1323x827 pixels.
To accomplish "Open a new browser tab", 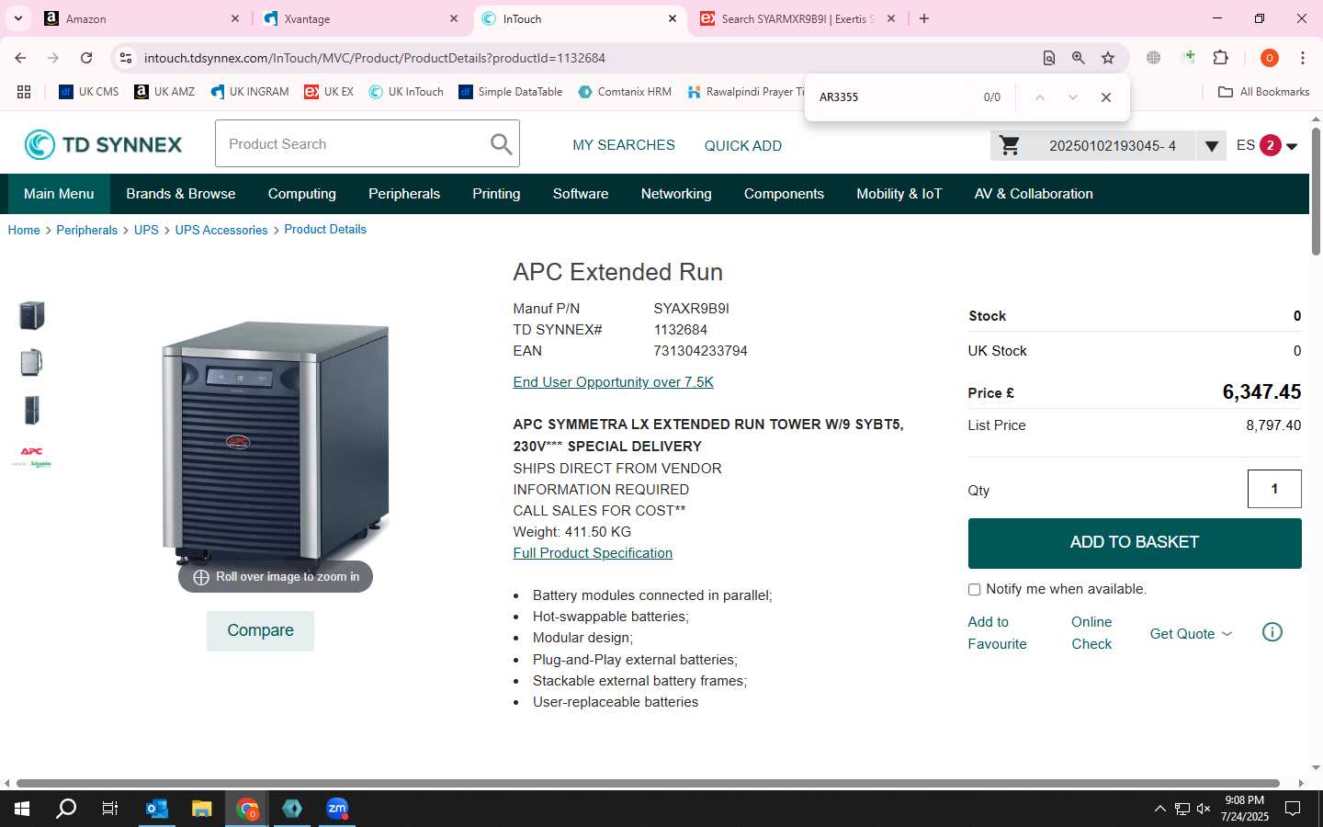I will [x=924, y=18].
